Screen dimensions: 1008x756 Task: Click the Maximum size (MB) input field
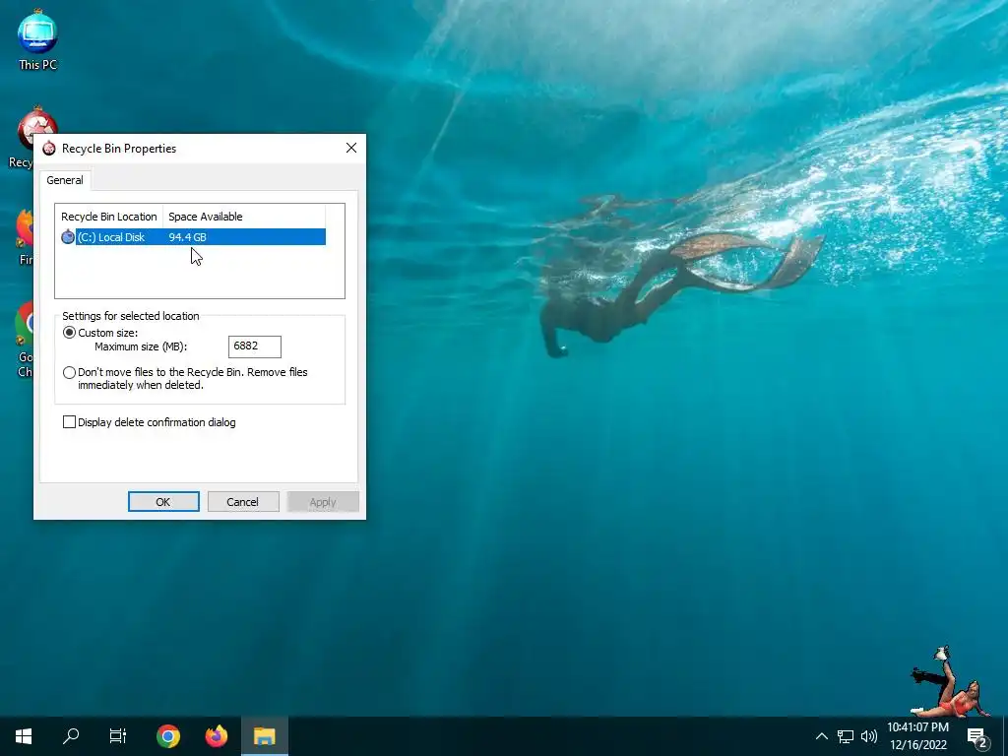coord(255,346)
